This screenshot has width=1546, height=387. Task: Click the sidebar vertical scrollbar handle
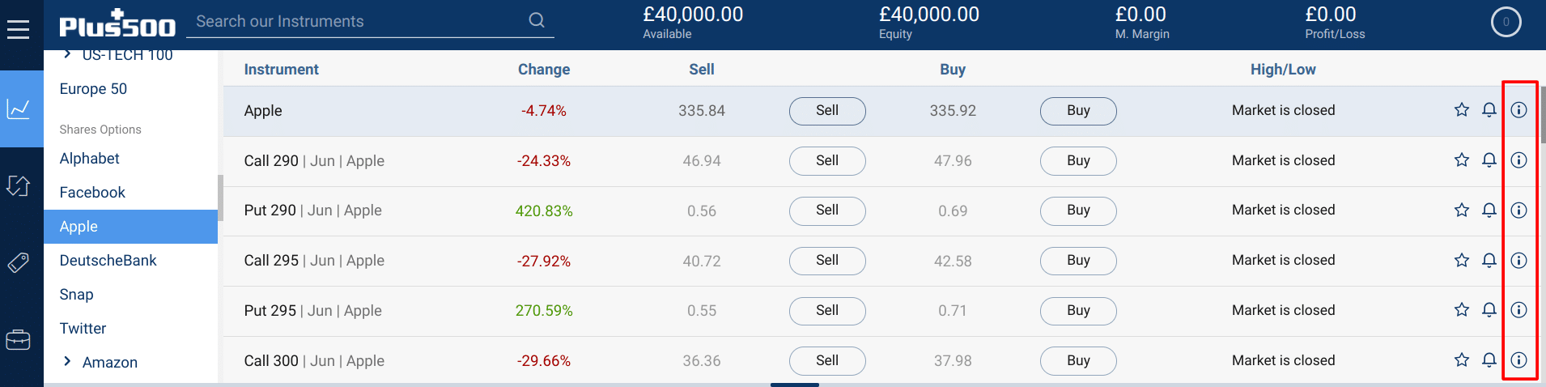(220, 193)
